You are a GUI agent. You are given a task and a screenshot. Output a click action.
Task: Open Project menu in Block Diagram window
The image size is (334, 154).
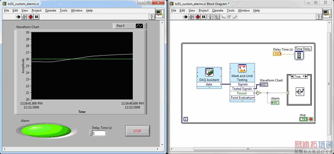click(204, 11)
